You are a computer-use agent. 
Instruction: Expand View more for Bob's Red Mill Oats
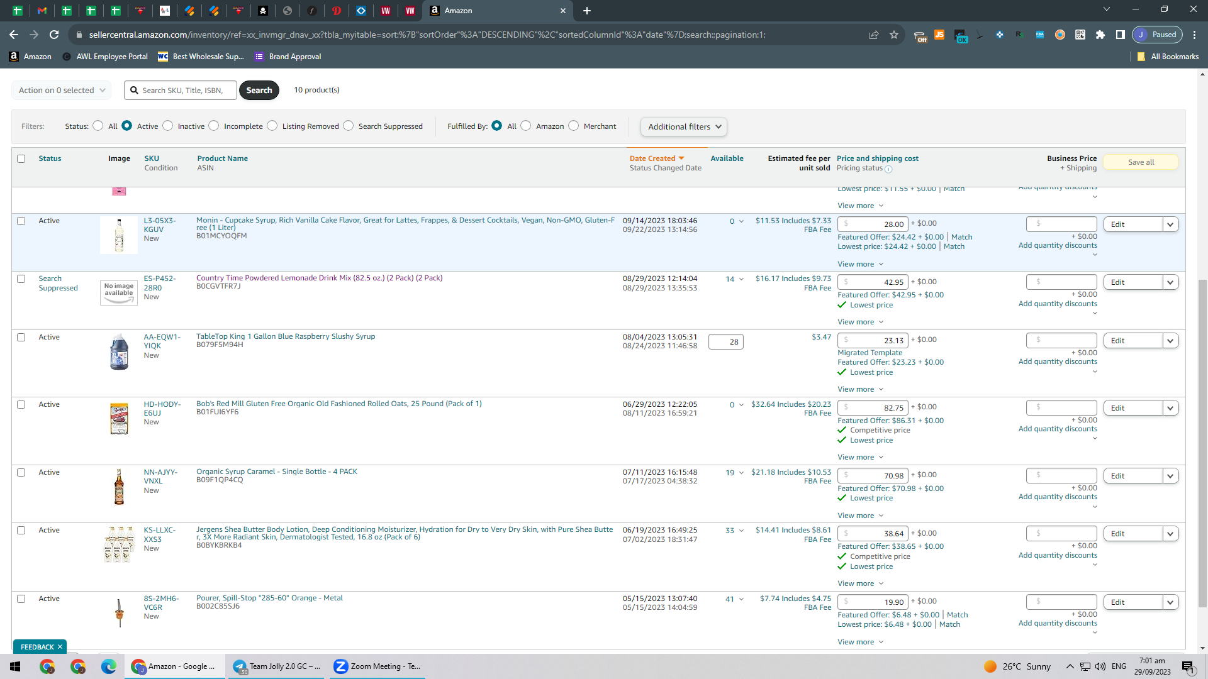point(860,457)
